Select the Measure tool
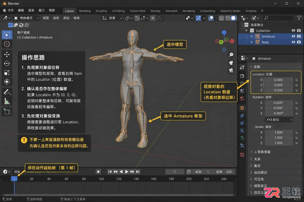Image resolution: width=304 pixels, height=202 pixels. [x=7, y=101]
